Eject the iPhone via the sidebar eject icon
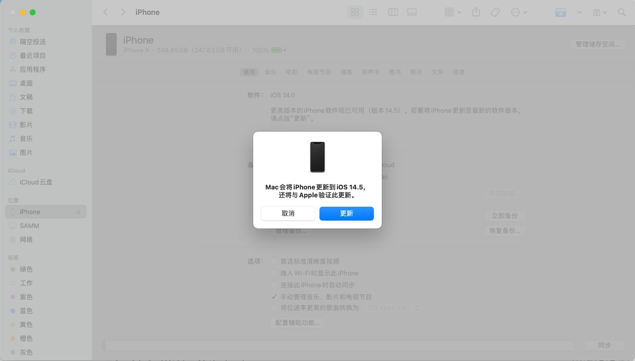Image resolution: width=635 pixels, height=361 pixels. (78, 212)
